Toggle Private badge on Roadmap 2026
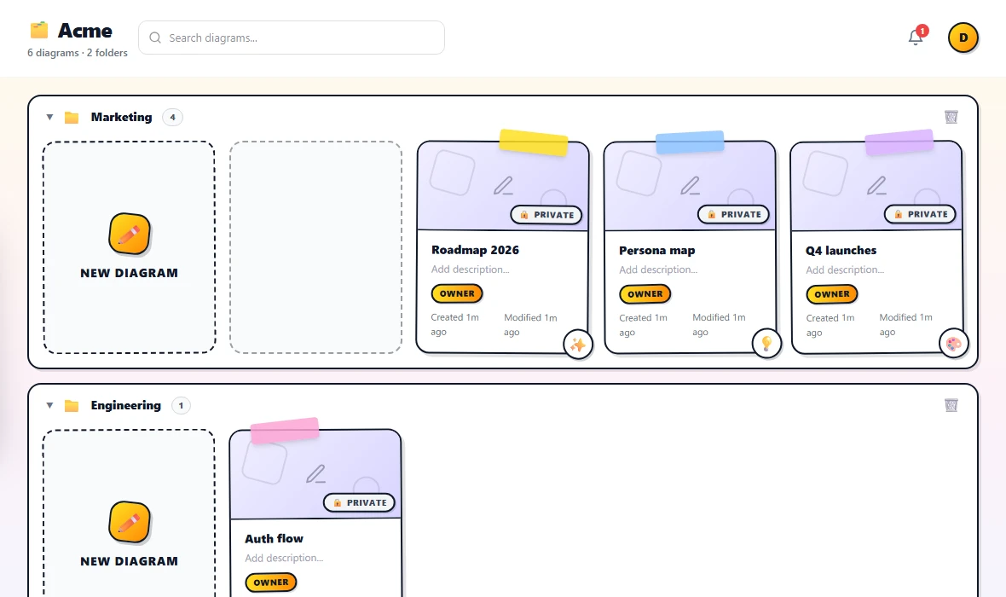The height and width of the screenshot is (597, 1006). [546, 215]
